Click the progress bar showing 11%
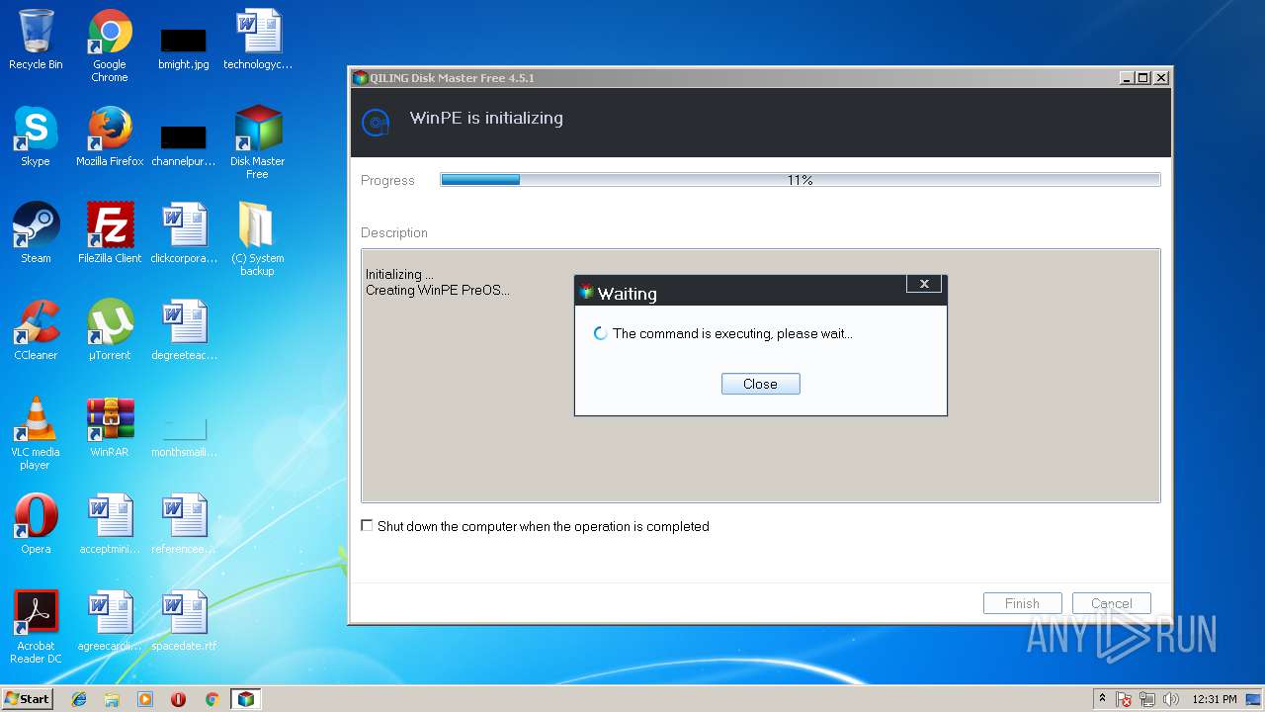This screenshot has width=1265, height=712. pyautogui.click(x=800, y=180)
